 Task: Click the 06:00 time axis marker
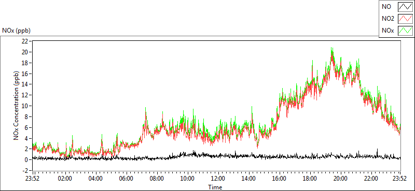tap(126, 178)
